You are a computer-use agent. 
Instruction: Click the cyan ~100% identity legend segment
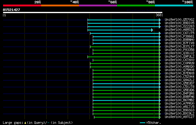pos(174,5)
